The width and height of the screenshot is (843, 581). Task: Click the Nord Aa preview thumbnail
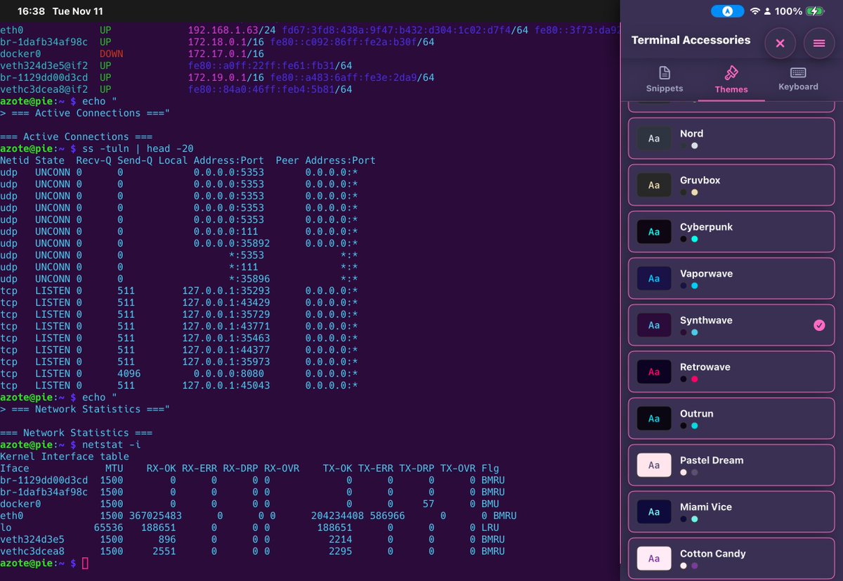[654, 138]
